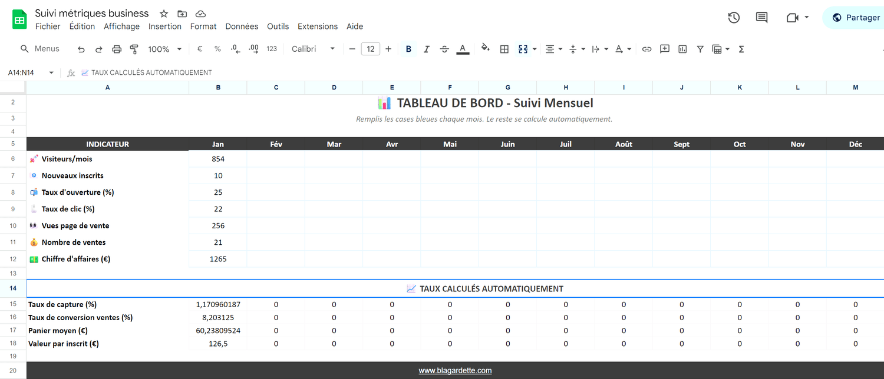
Task: Open the Insert link tool
Action: (646, 49)
